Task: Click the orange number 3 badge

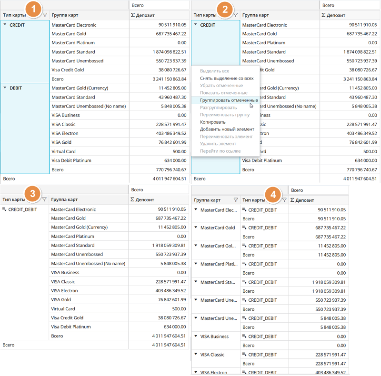Action: click(x=31, y=194)
